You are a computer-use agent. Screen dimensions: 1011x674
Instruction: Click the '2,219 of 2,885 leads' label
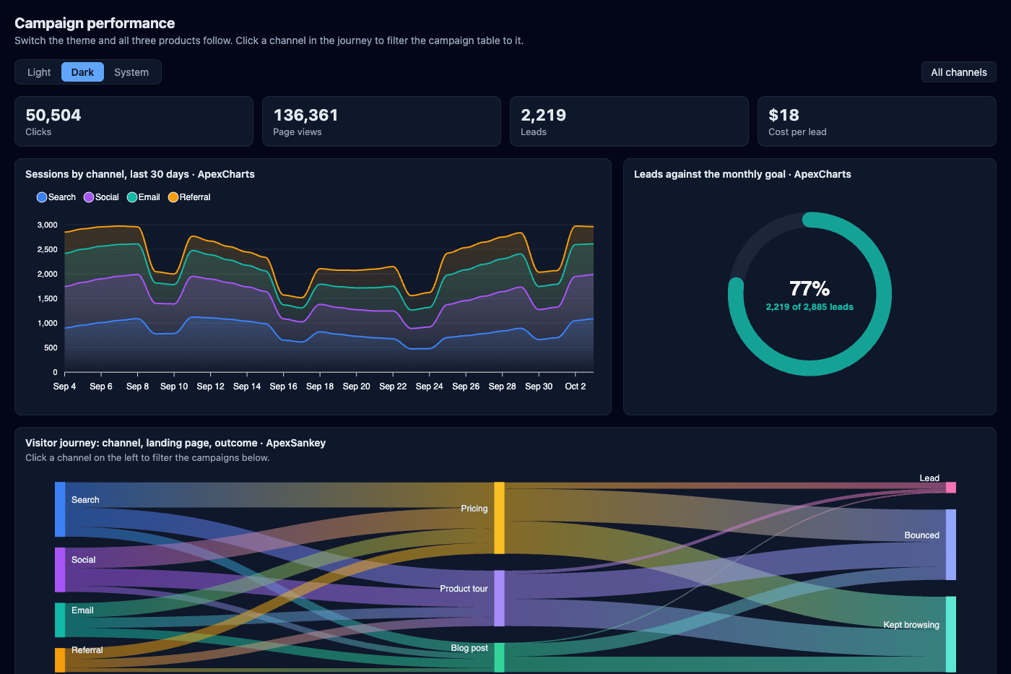810,307
